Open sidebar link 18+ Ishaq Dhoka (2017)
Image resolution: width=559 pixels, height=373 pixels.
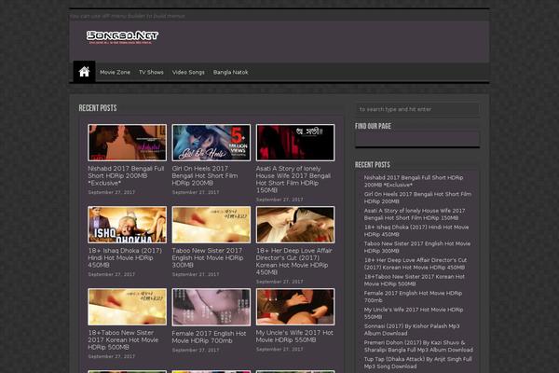[x=416, y=230]
